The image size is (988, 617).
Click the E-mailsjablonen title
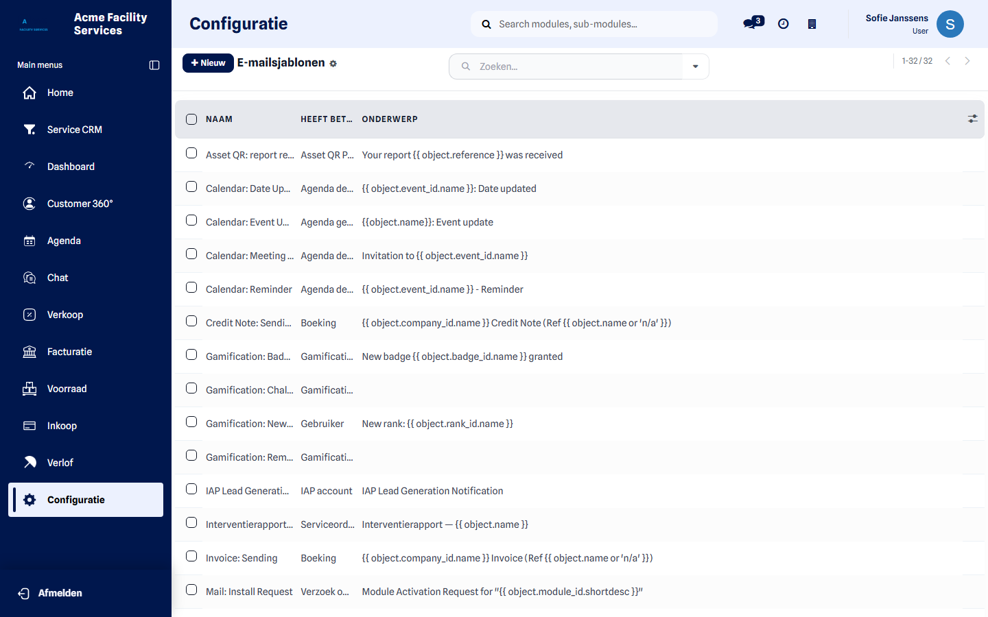(x=281, y=62)
